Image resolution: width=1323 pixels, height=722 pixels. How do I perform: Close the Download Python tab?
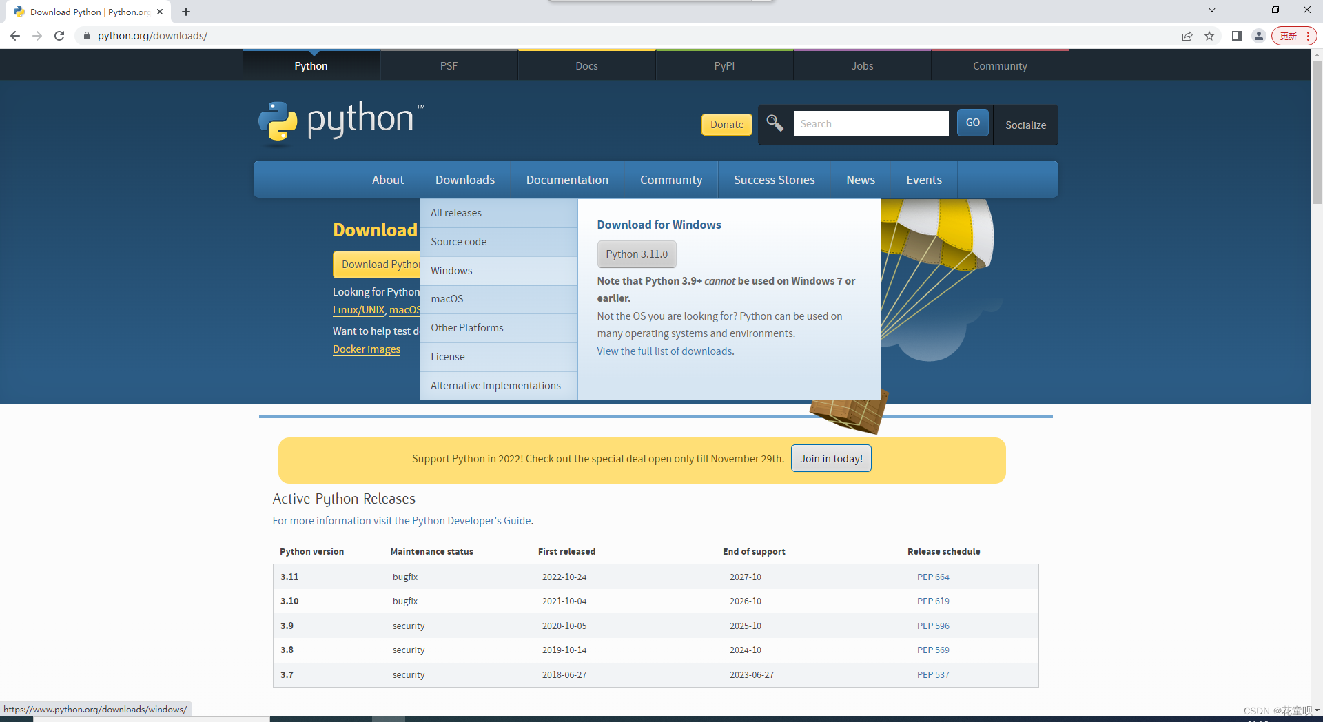coord(160,12)
